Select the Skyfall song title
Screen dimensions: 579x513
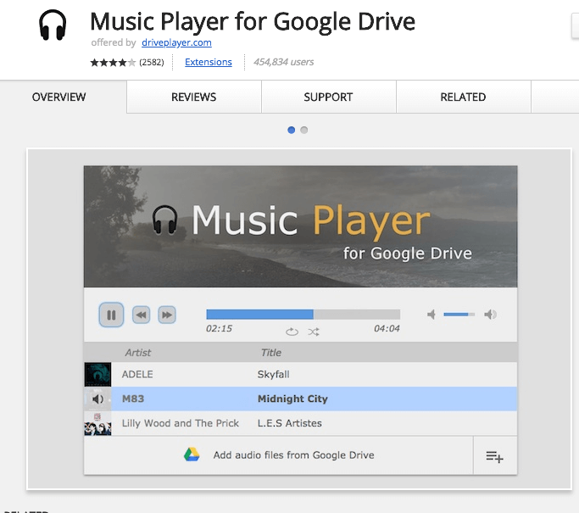(x=273, y=374)
